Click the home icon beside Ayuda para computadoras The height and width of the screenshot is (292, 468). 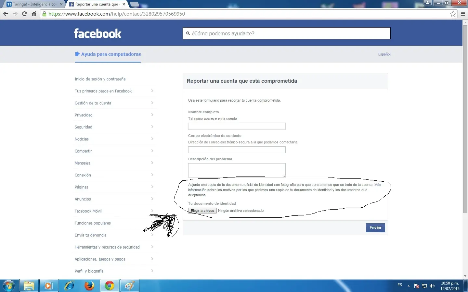[x=77, y=54]
